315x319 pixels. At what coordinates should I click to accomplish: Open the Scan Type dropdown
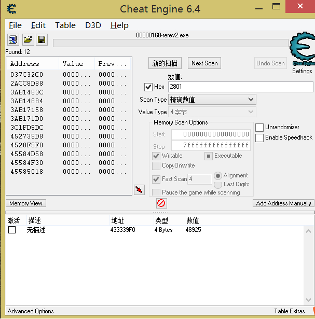pyautogui.click(x=212, y=100)
